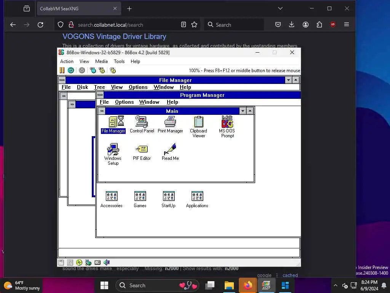Open File Manager's File menu
This screenshot has height=293, width=390.
coord(66,87)
